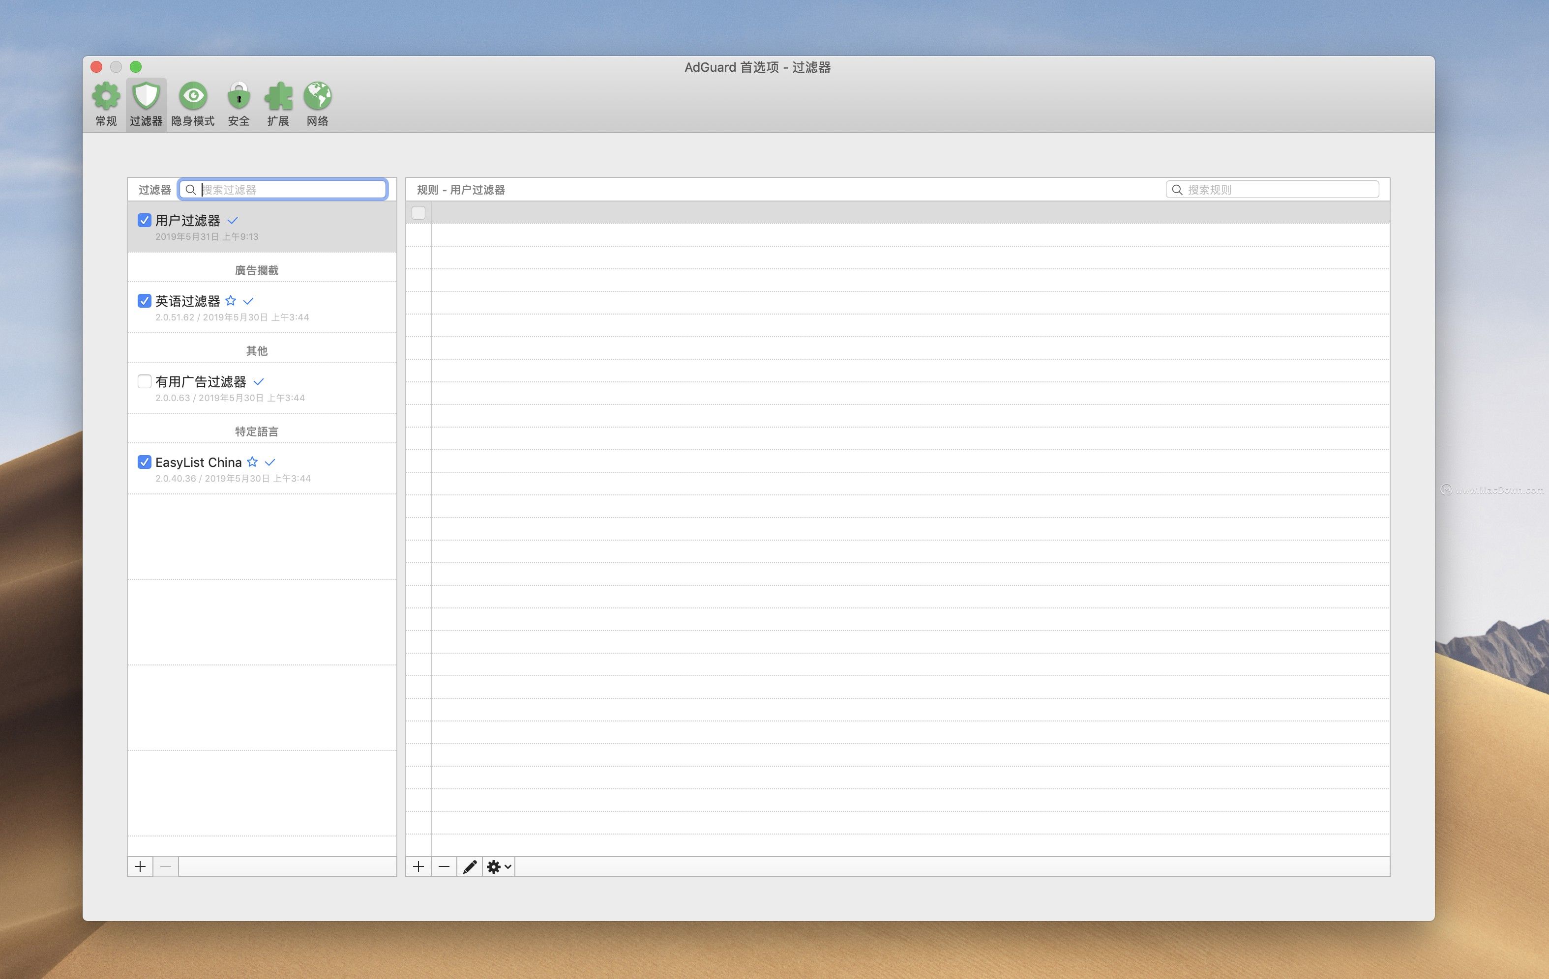Click the checkmark status beside 英语过滤器
1549x979 pixels.
[249, 301]
